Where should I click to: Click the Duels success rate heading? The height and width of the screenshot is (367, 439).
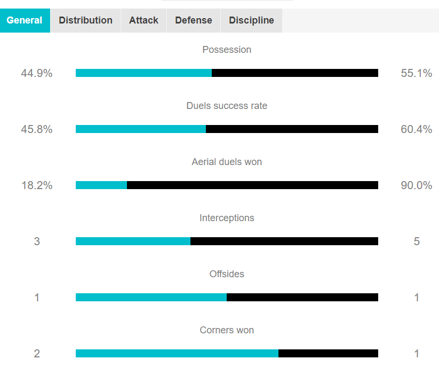(x=227, y=106)
